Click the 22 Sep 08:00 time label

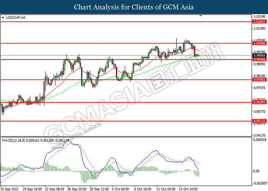(x=55, y=189)
